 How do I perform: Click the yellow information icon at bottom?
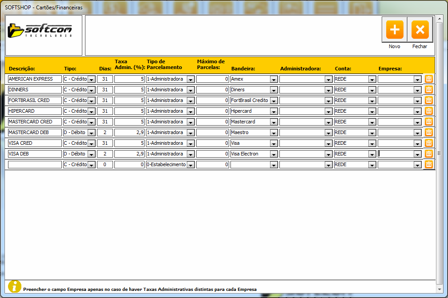(x=14, y=286)
